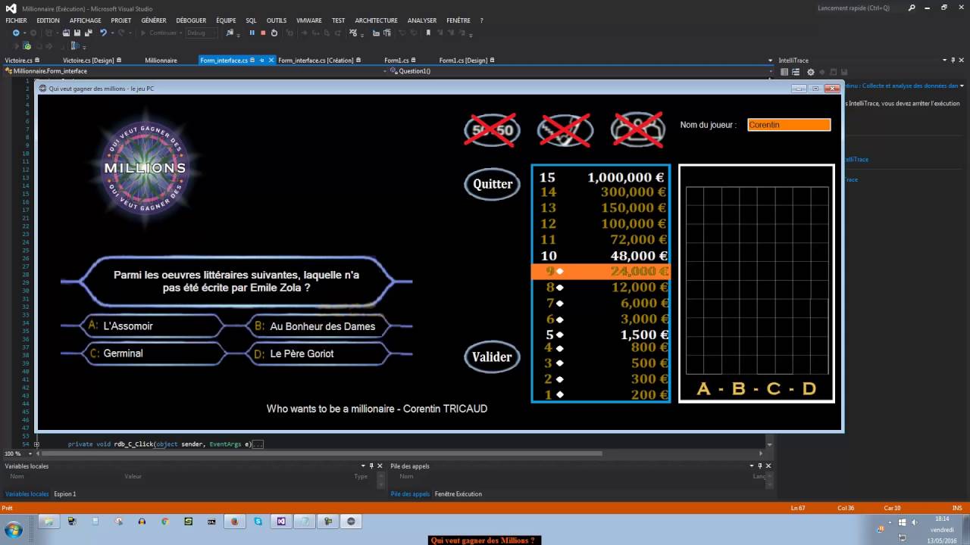The height and width of the screenshot is (545, 970).
Task: Open IntelliTrace settings gear icon
Action: (x=810, y=72)
